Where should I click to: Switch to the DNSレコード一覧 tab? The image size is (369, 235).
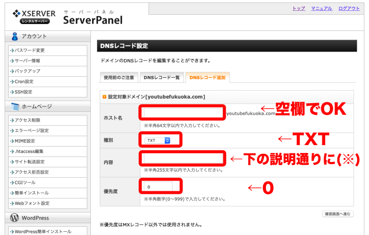pyautogui.click(x=162, y=77)
